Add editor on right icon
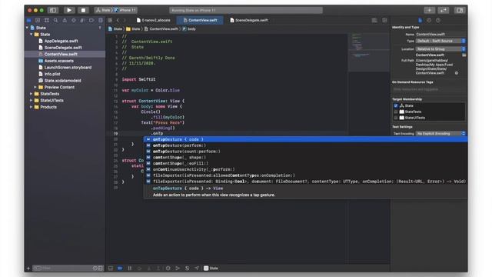The height and width of the screenshot is (277, 492). coord(384,20)
